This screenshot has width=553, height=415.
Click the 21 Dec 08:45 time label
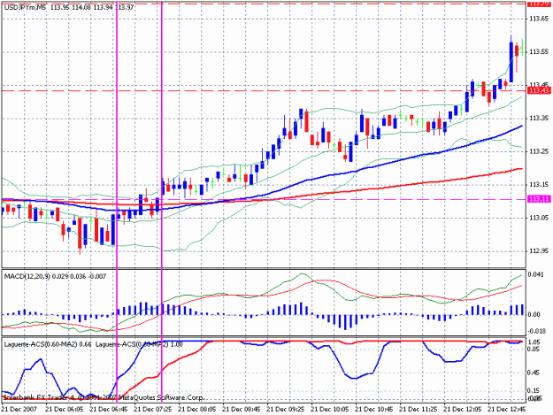pos(242,409)
